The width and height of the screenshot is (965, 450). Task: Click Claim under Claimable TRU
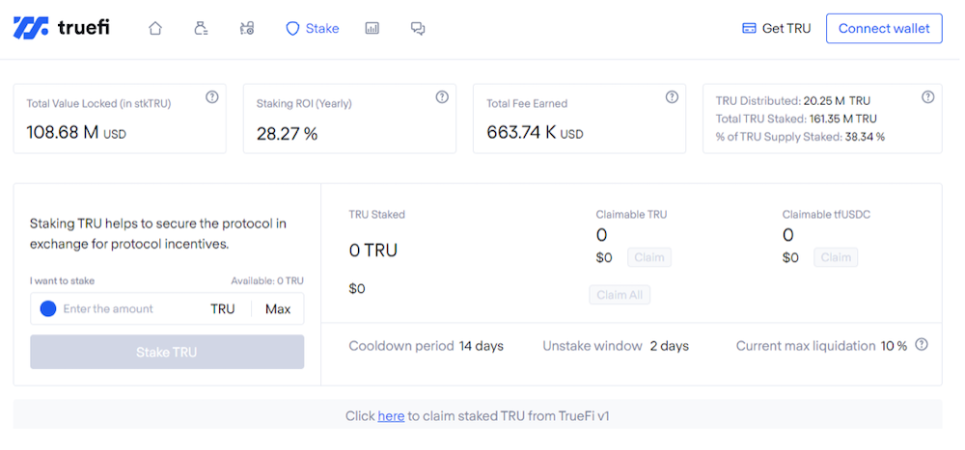649,257
